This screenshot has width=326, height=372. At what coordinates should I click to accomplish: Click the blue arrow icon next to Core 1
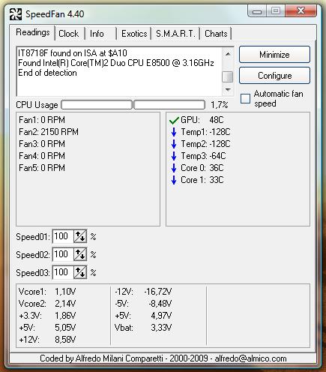click(x=174, y=180)
